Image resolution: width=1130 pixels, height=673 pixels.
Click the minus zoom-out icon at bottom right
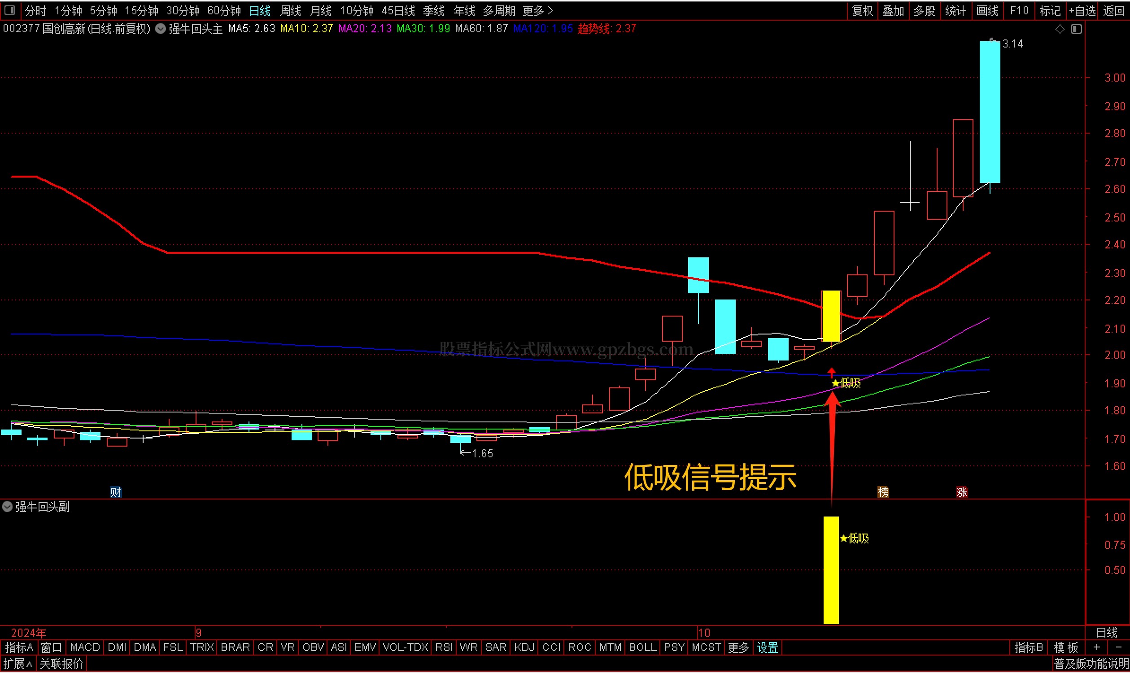click(1118, 647)
